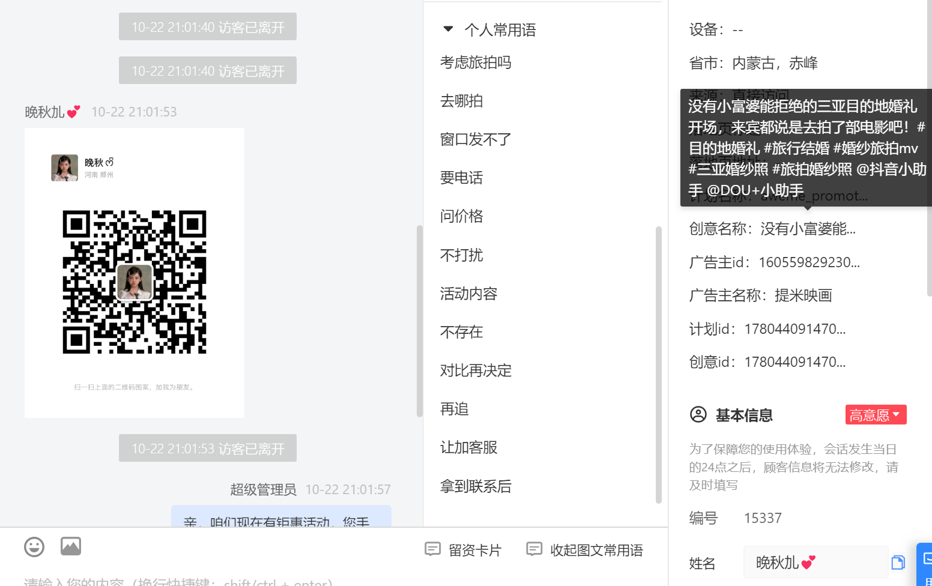Click 超级管理员 sender name

coord(263,489)
